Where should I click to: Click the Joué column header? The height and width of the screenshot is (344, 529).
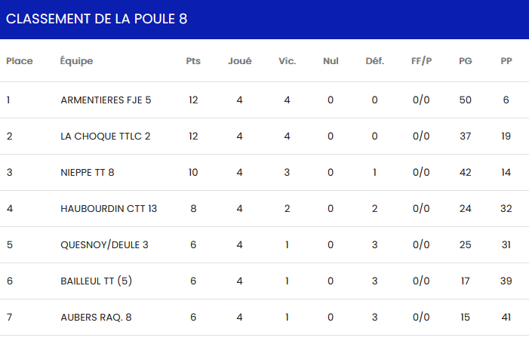240,61
